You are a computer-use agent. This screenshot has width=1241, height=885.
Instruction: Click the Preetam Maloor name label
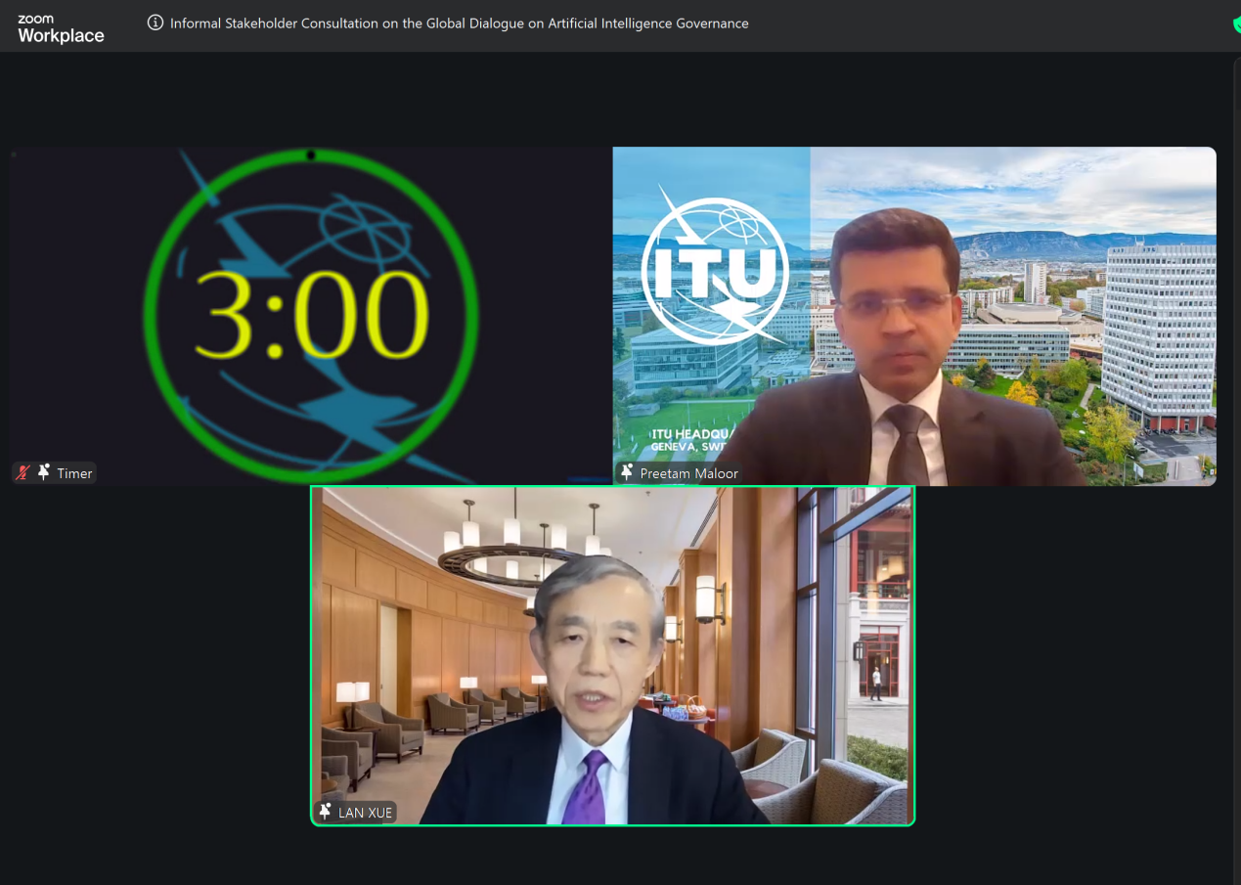(688, 473)
